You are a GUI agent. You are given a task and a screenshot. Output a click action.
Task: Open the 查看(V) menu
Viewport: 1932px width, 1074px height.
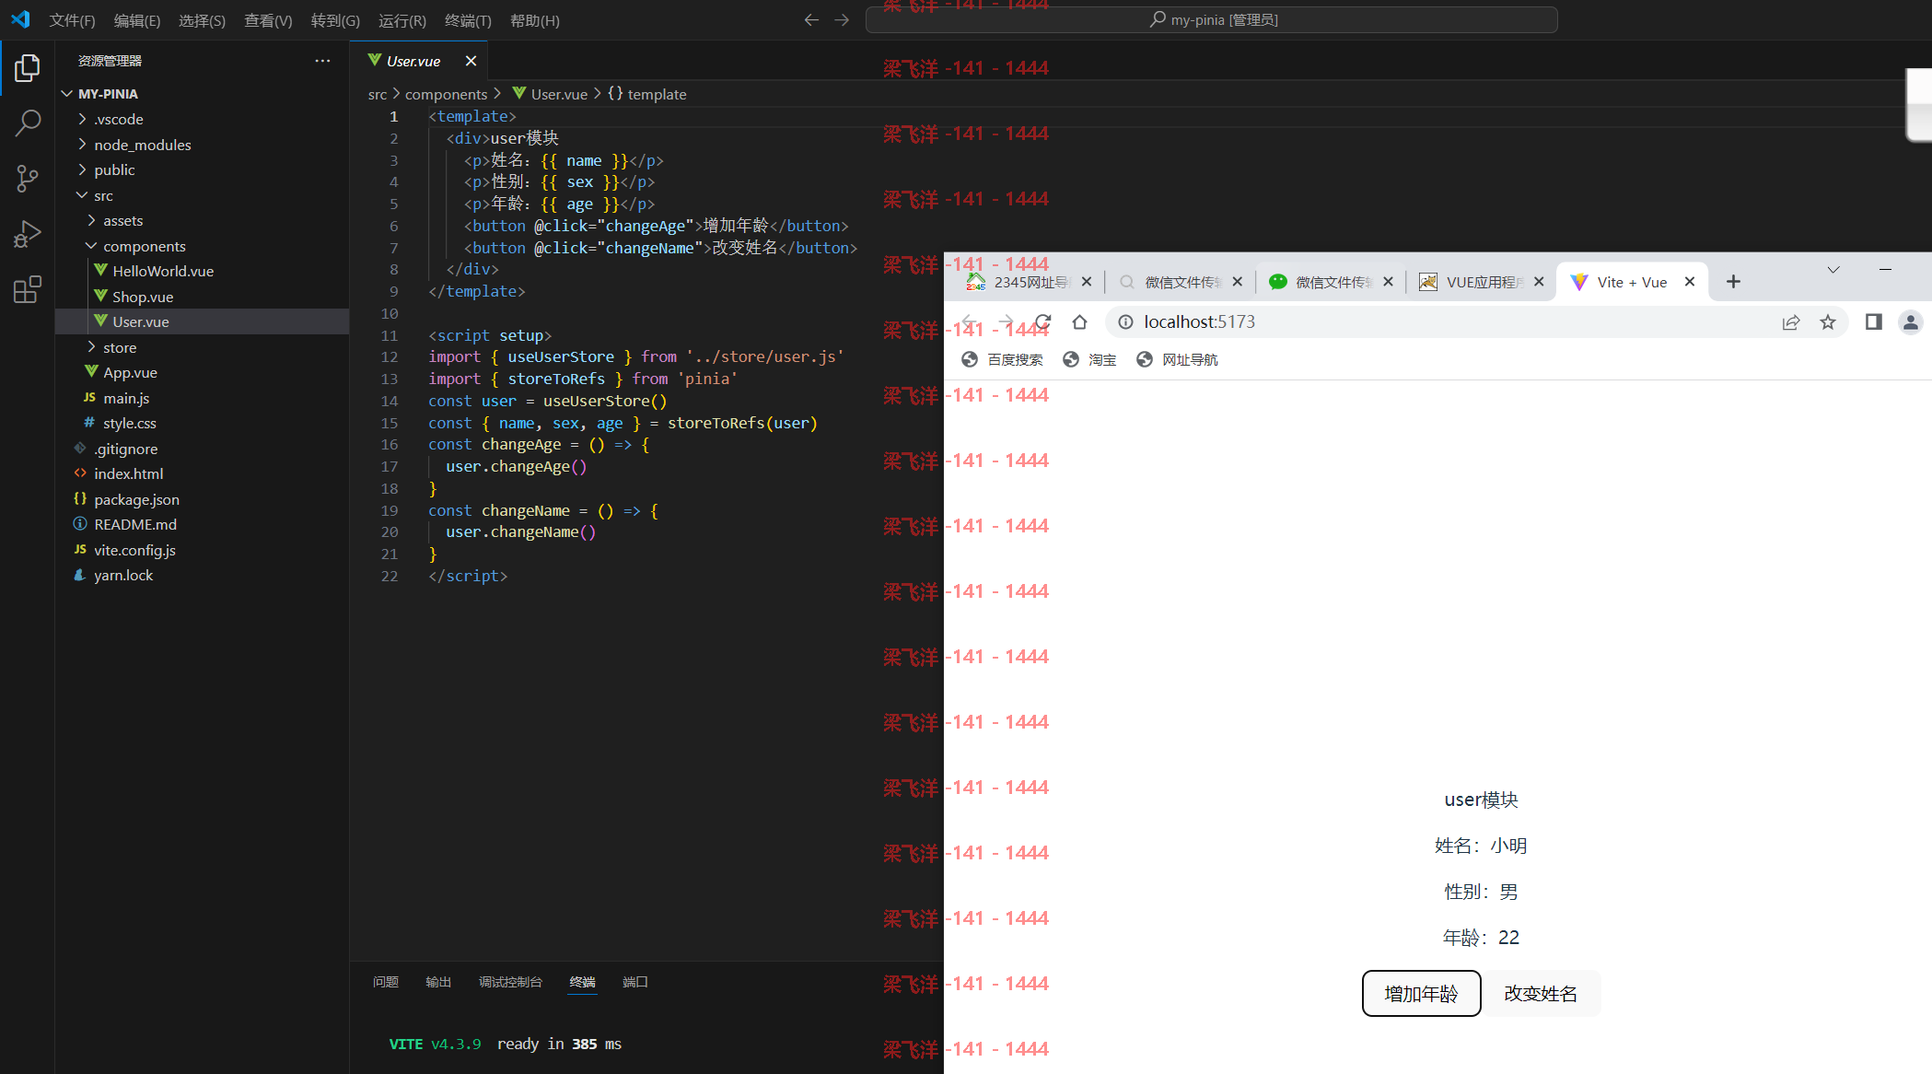coord(268,20)
